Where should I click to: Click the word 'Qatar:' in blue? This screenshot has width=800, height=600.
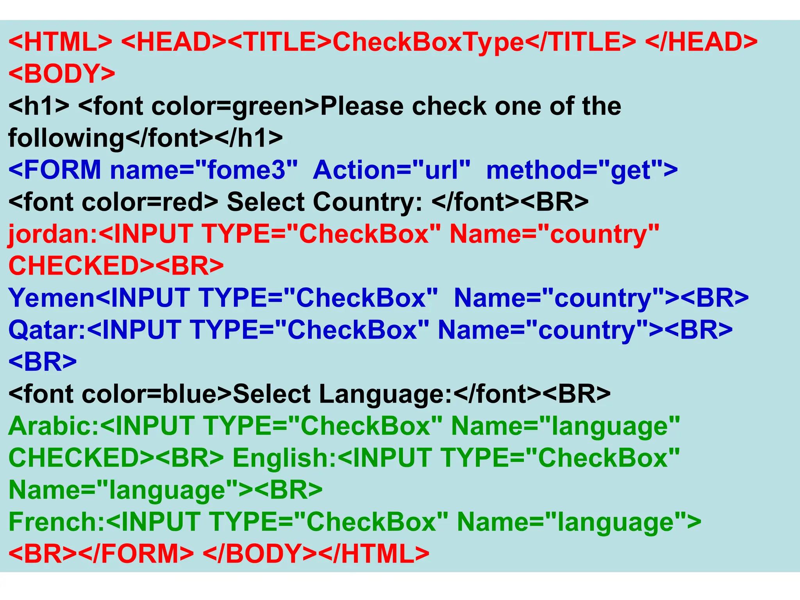[47, 330]
